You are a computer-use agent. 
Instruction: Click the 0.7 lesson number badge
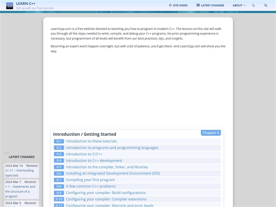pyautogui.click(x=59, y=180)
